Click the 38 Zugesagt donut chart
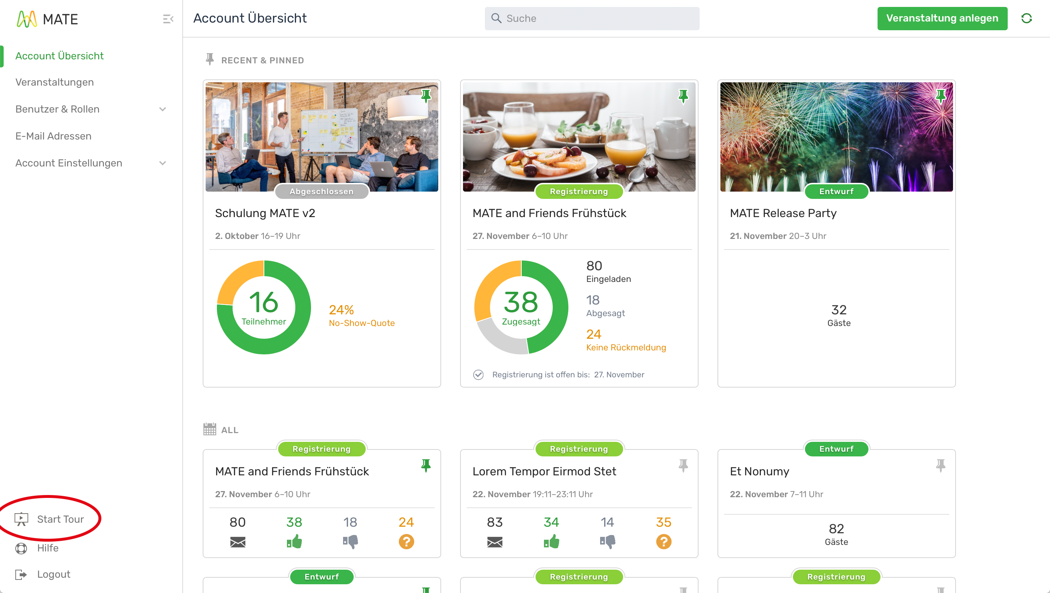Screen dimensions: 1050x593 [521, 307]
